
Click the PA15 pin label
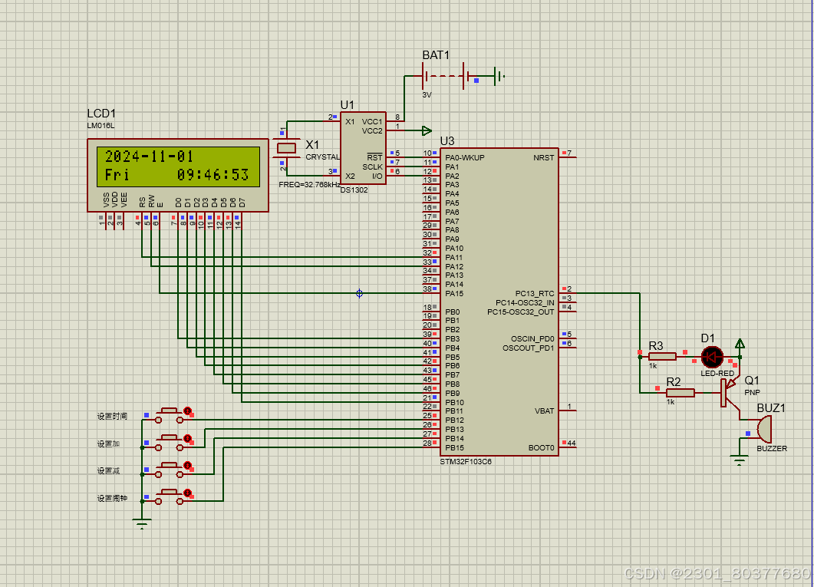coord(454,294)
